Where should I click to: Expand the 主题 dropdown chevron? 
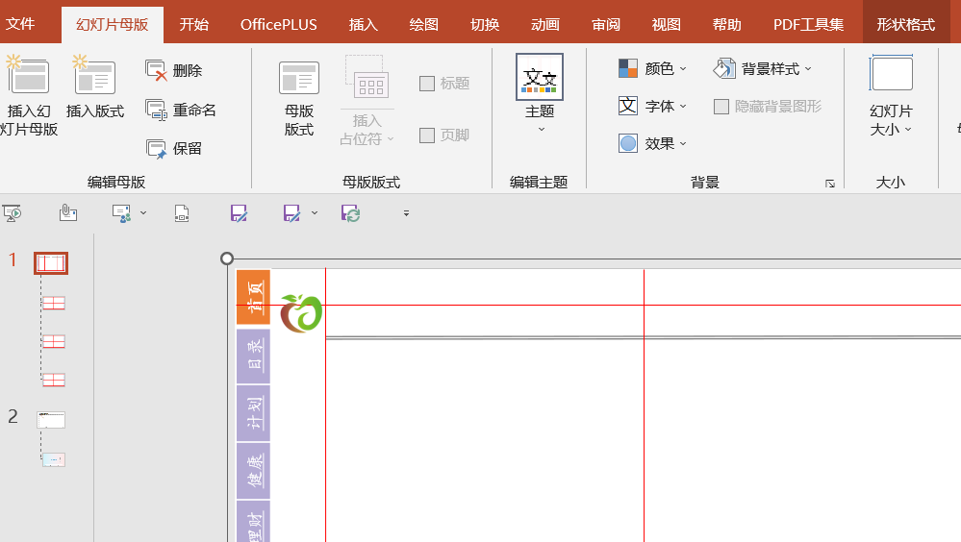point(542,129)
